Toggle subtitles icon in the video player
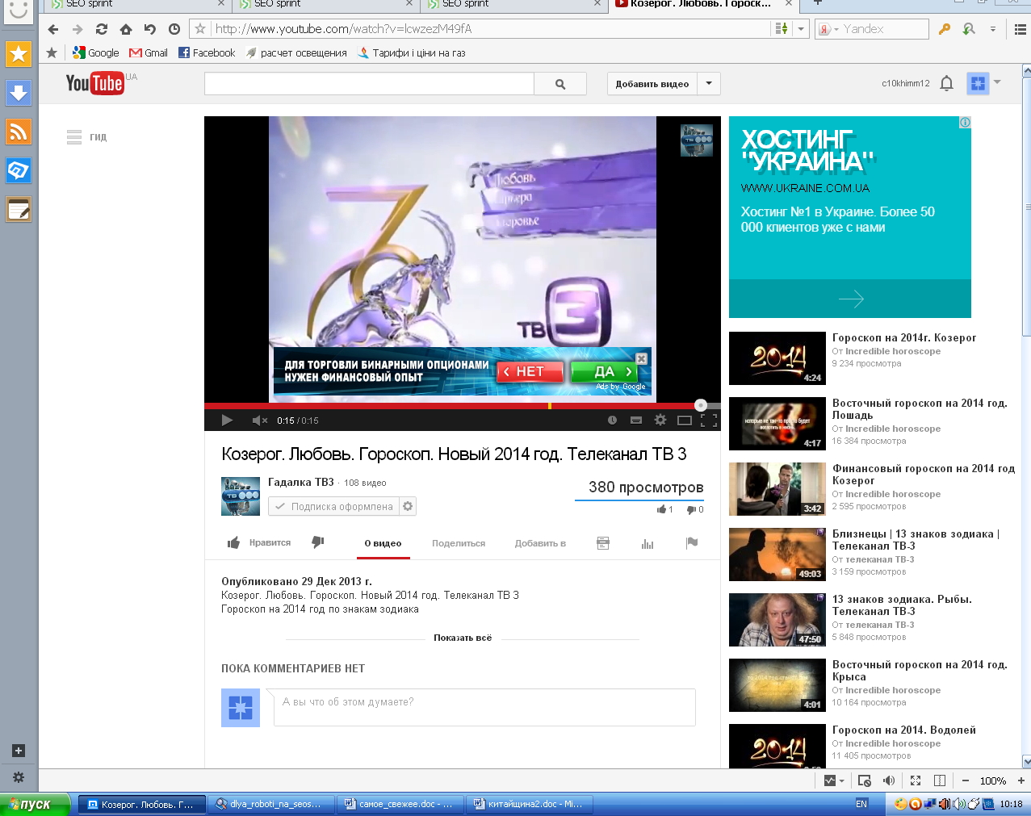Image resolution: width=1031 pixels, height=816 pixels. point(636,420)
